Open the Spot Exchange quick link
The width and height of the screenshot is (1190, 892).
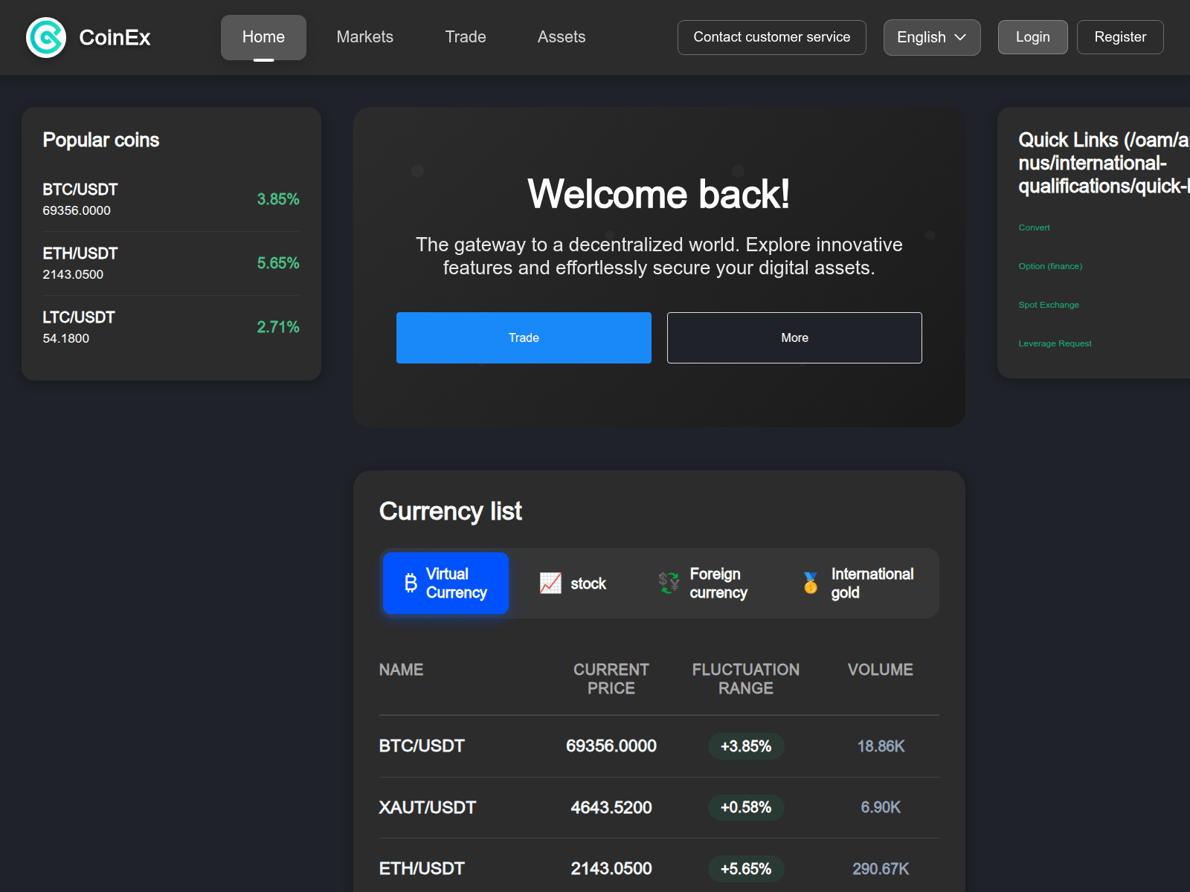point(1049,305)
